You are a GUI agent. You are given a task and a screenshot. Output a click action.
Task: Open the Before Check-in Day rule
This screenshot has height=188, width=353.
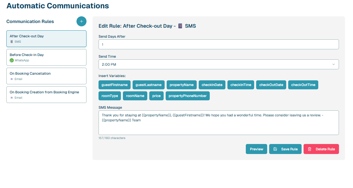click(46, 57)
